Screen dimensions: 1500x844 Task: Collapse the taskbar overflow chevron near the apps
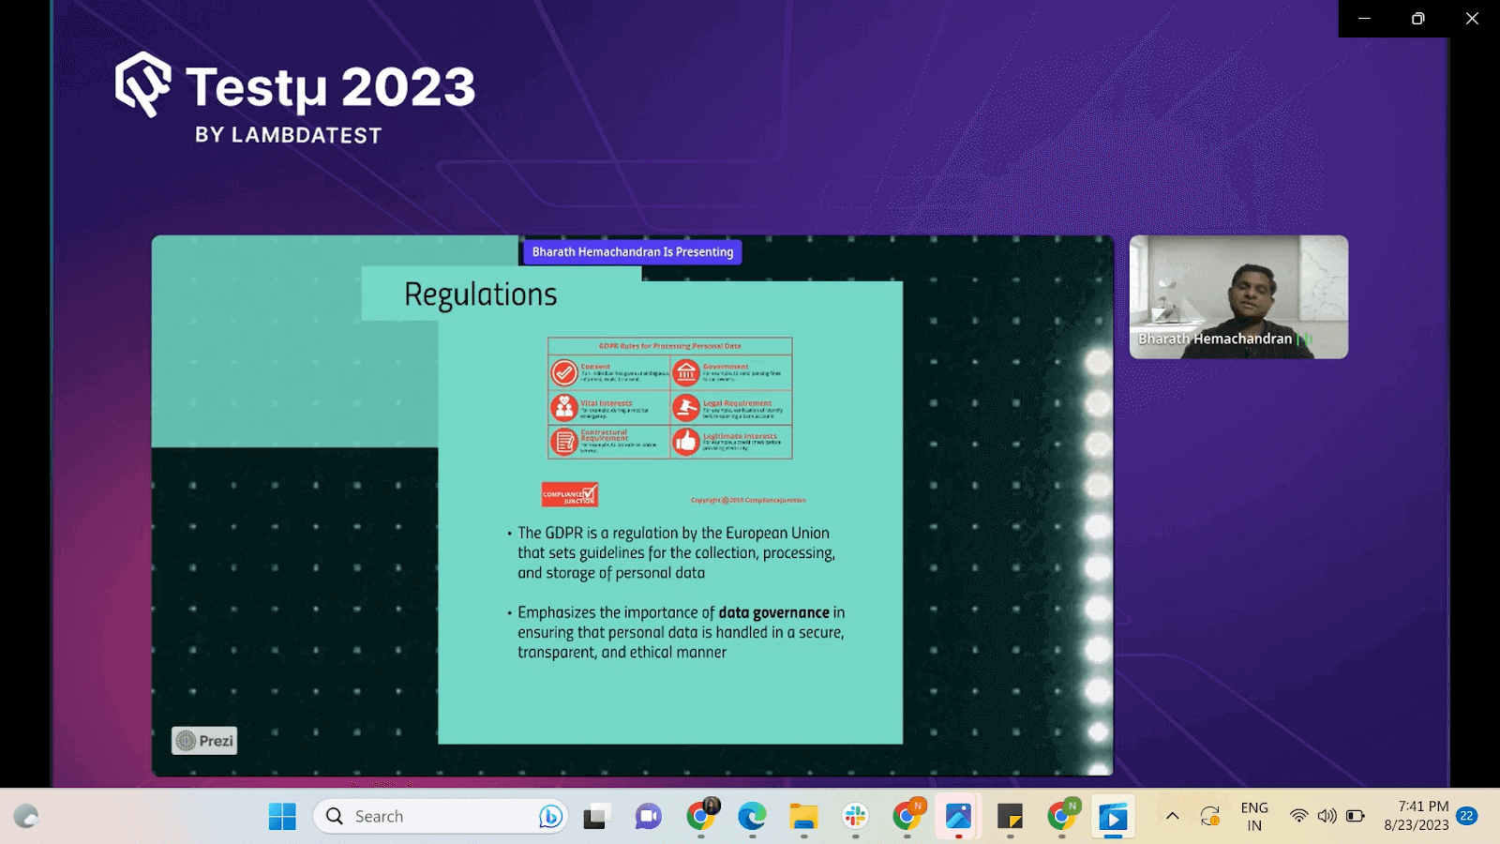(x=1173, y=816)
